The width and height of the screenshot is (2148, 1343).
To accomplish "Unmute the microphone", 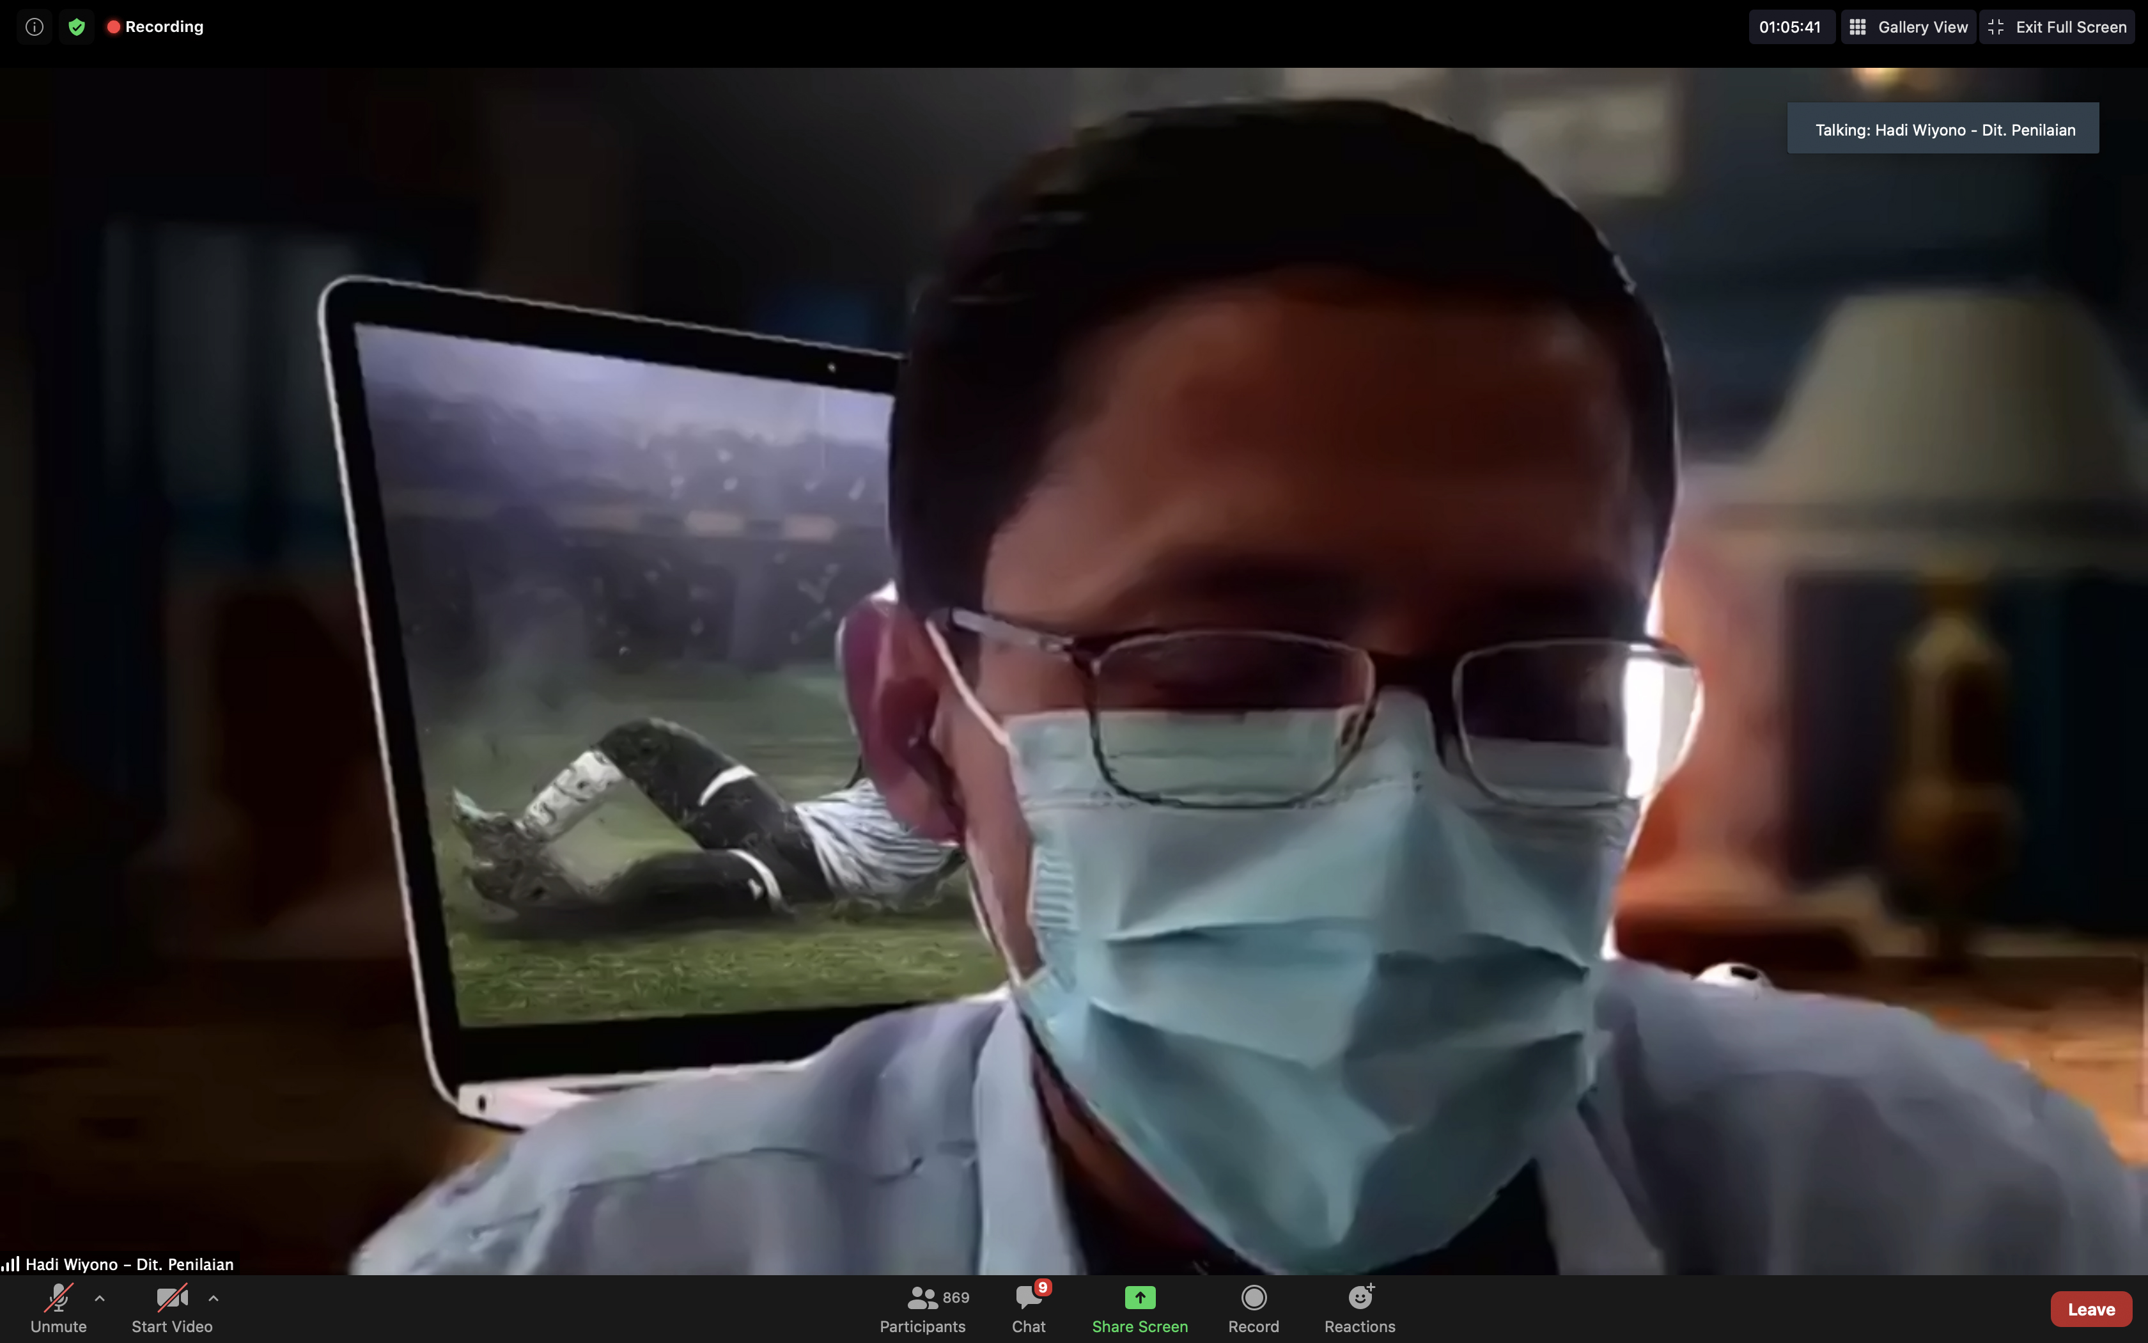I will click(59, 1308).
